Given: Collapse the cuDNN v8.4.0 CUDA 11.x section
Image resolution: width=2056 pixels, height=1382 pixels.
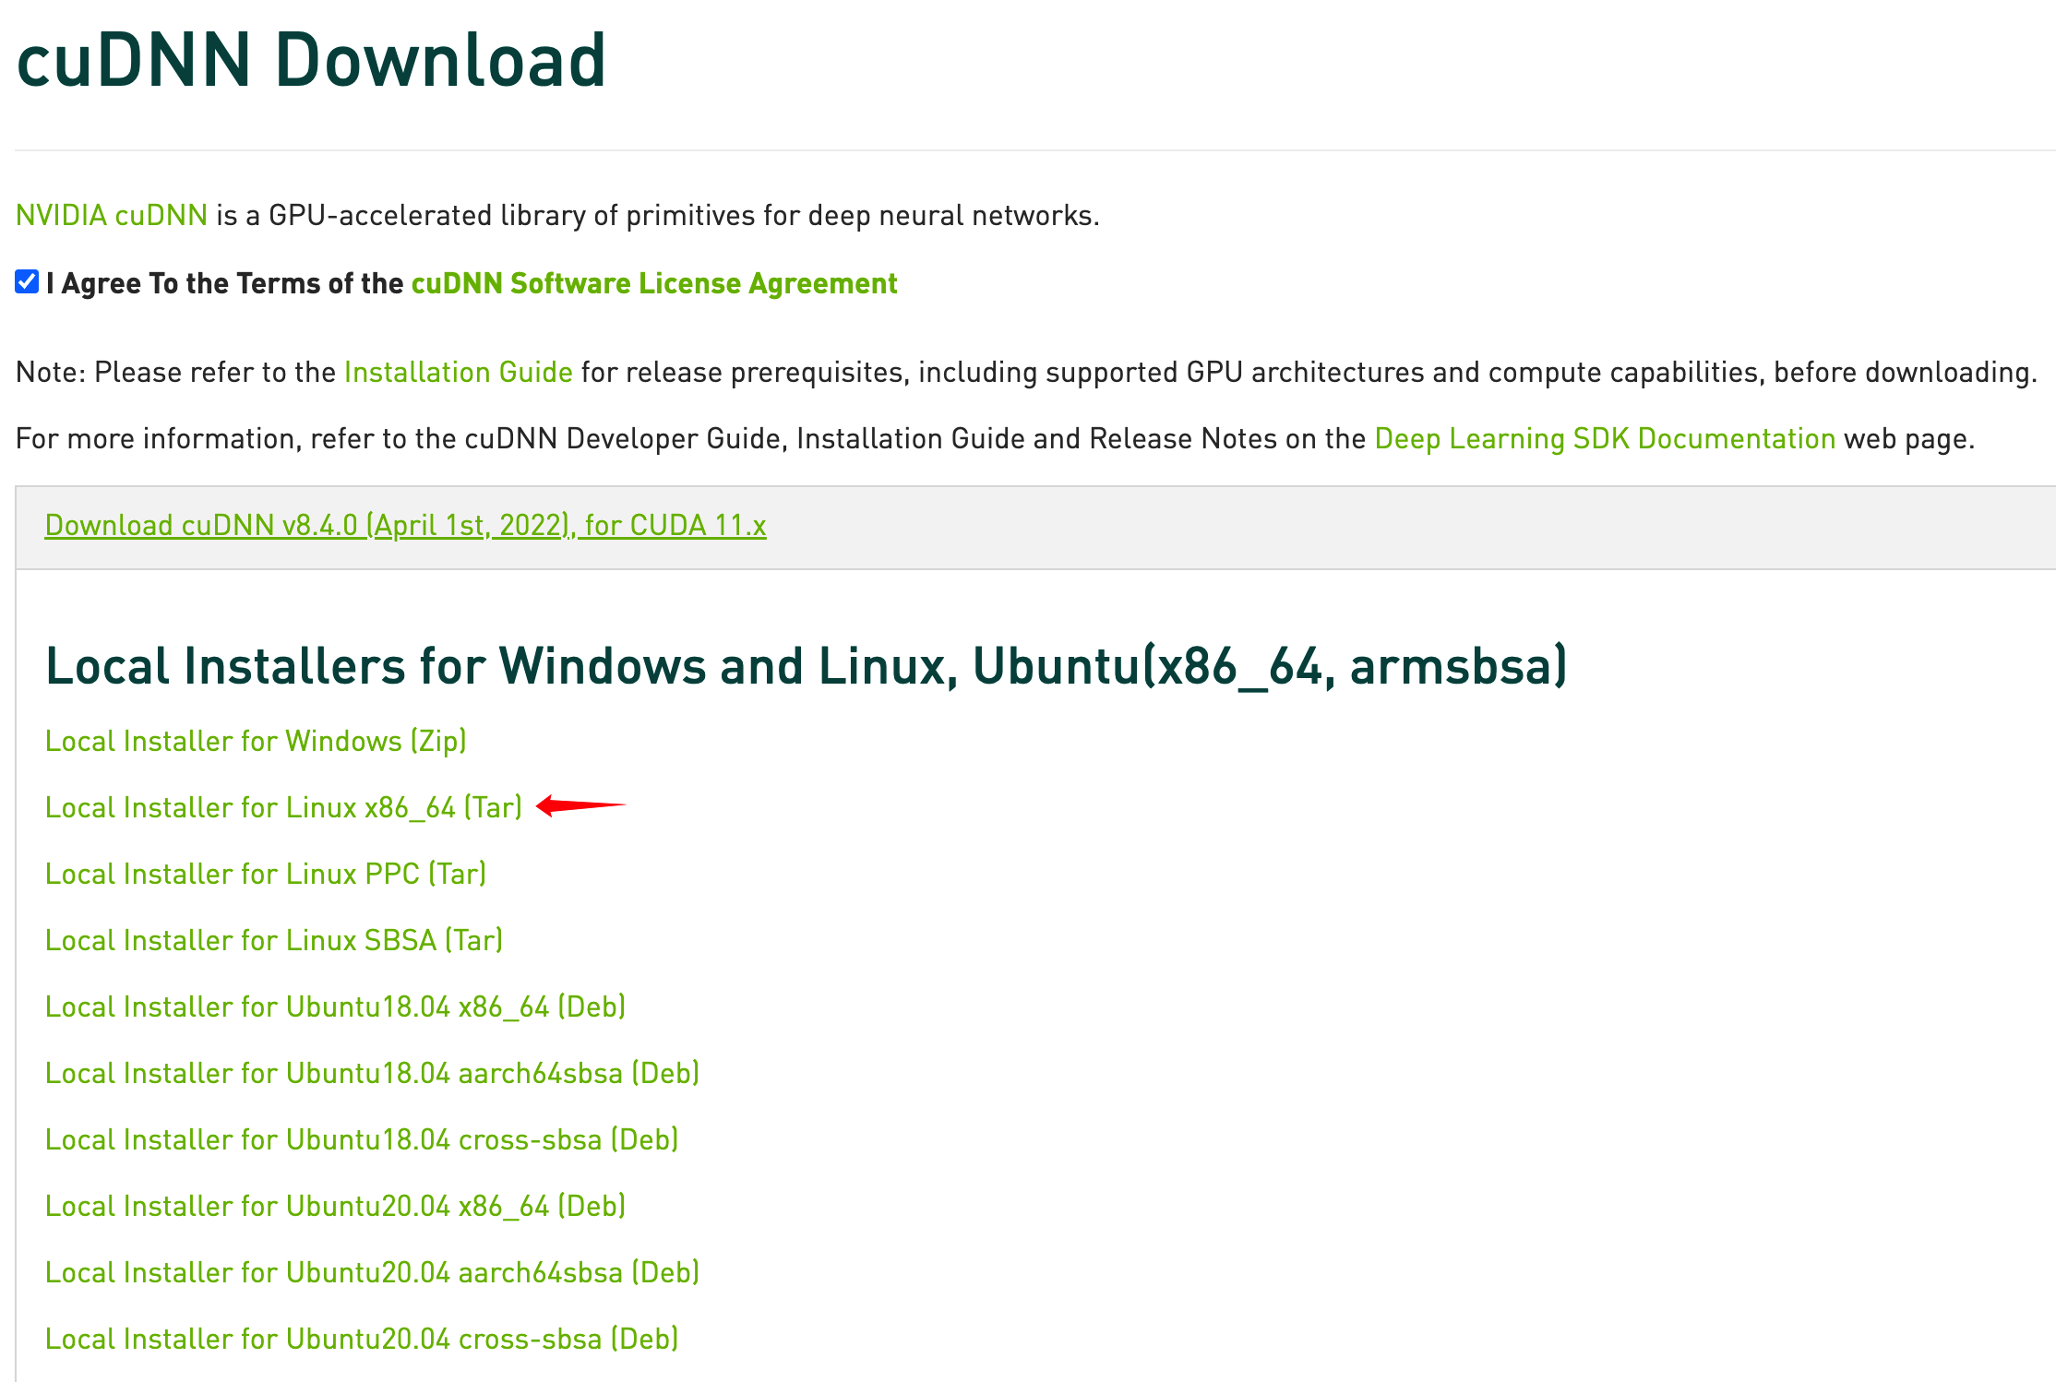Looking at the screenshot, I should [x=405, y=525].
